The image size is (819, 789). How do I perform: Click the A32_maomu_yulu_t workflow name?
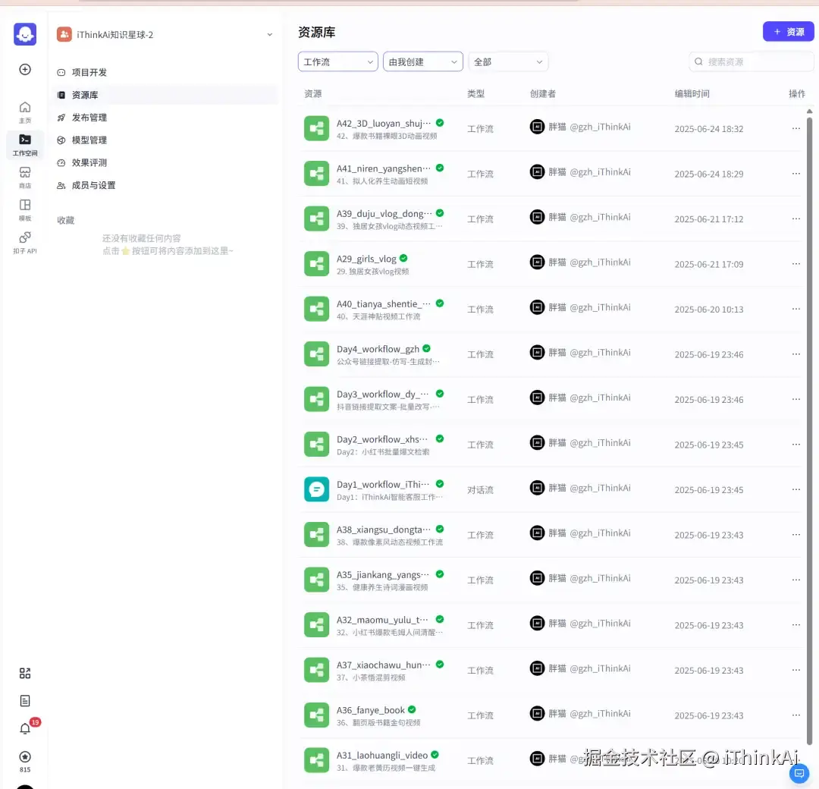[382, 620]
